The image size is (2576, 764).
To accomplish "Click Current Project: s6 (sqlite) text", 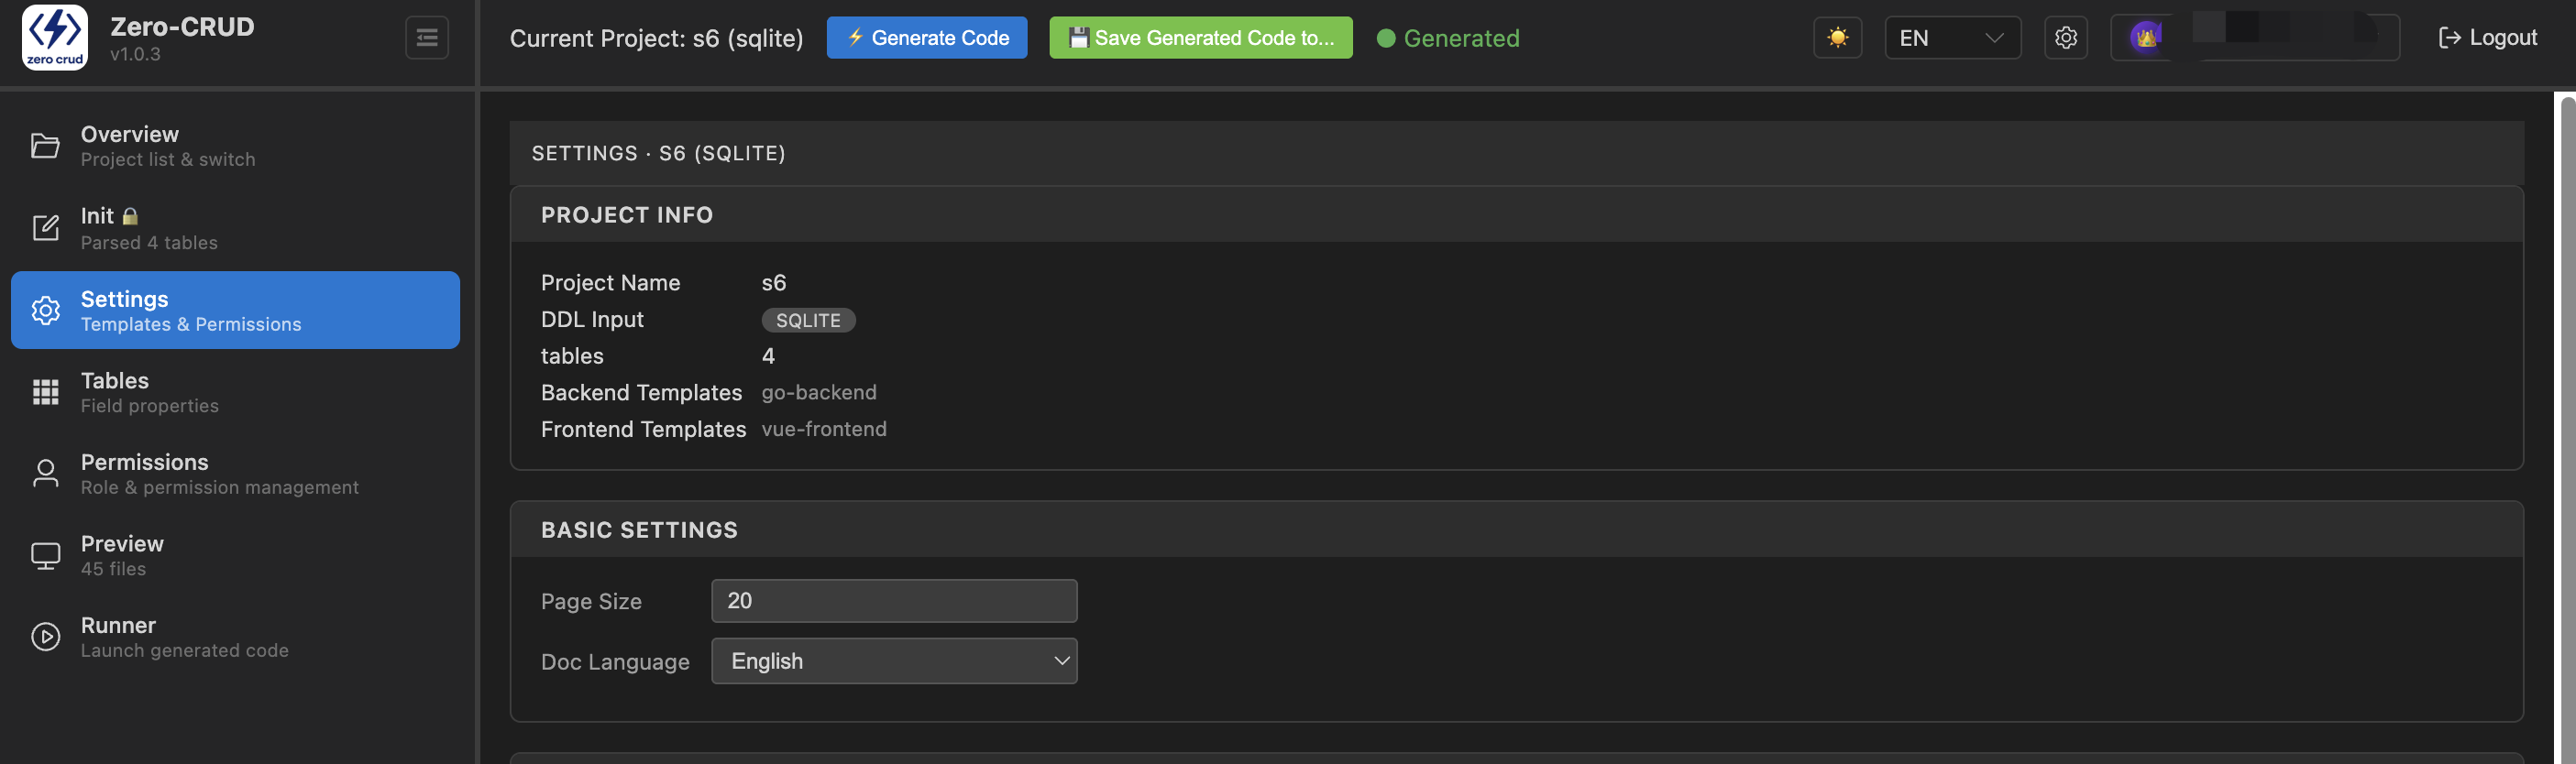I will point(656,38).
